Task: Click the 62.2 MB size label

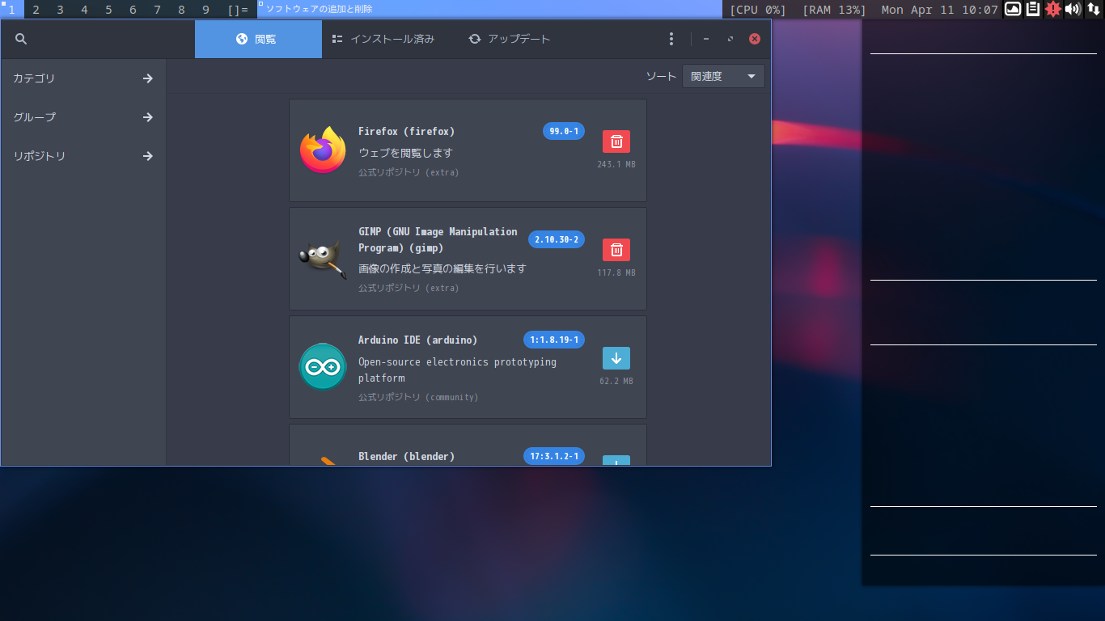Action: pos(616,381)
